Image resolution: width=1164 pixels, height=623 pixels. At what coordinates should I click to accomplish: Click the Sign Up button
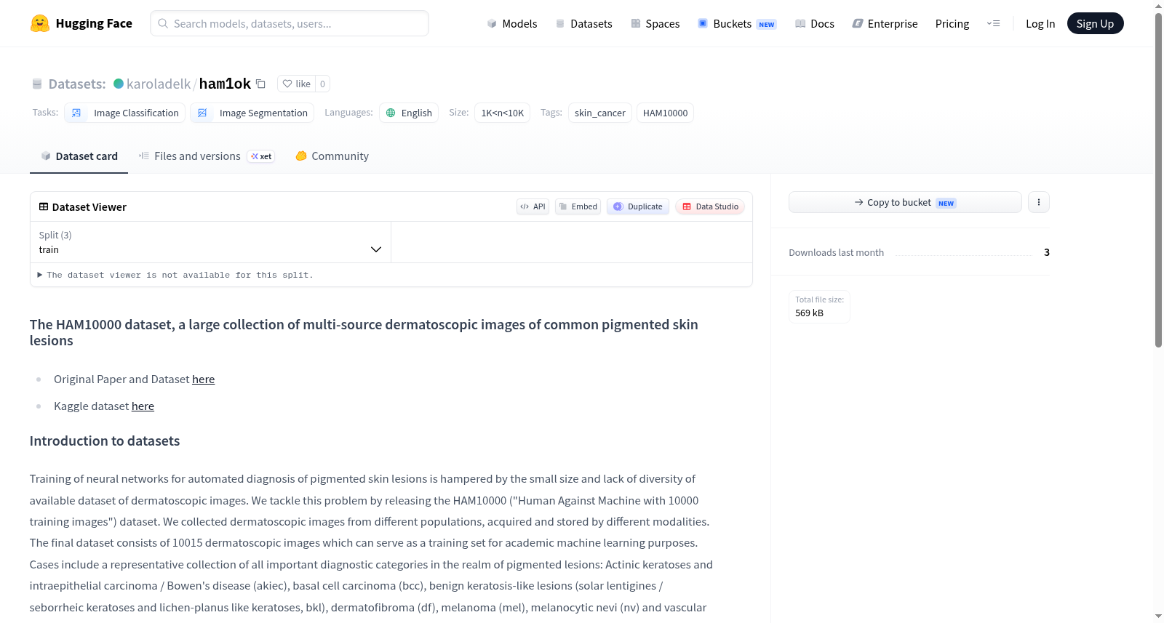click(x=1095, y=24)
